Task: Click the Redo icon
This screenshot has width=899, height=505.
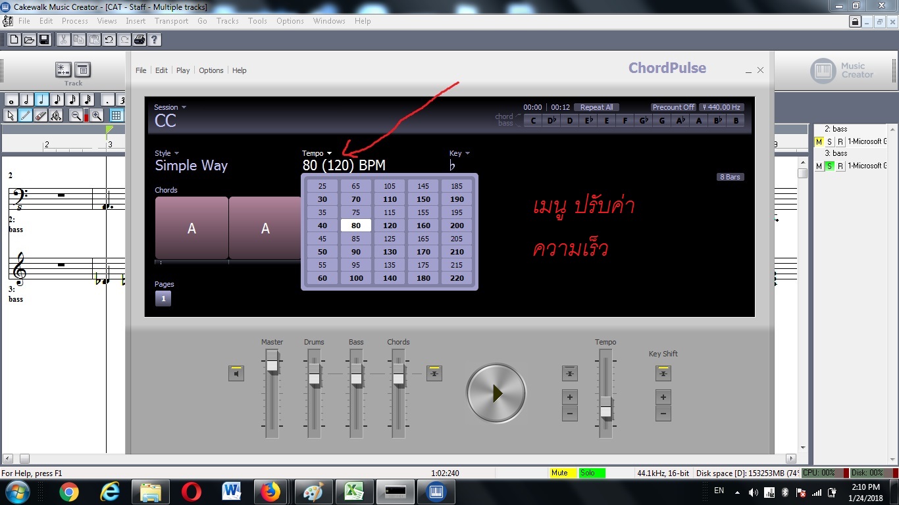Action: coord(124,39)
